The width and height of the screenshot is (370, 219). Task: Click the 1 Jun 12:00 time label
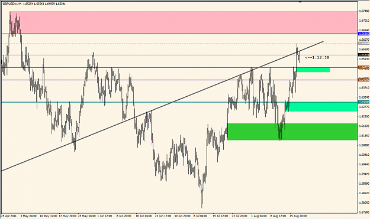point(105,215)
